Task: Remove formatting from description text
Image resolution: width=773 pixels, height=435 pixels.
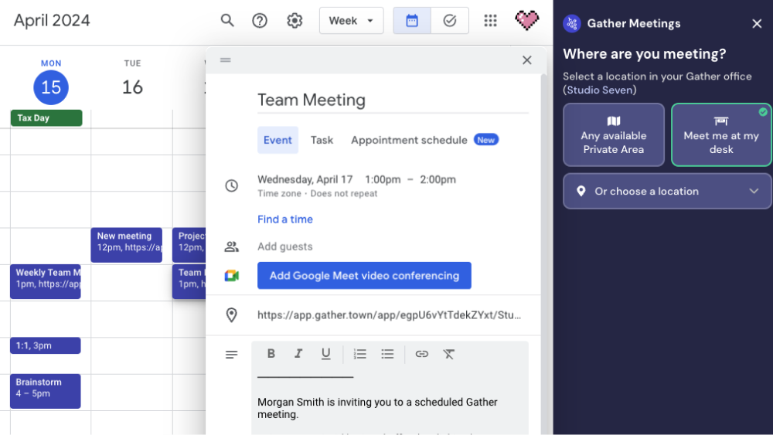Action: click(448, 354)
